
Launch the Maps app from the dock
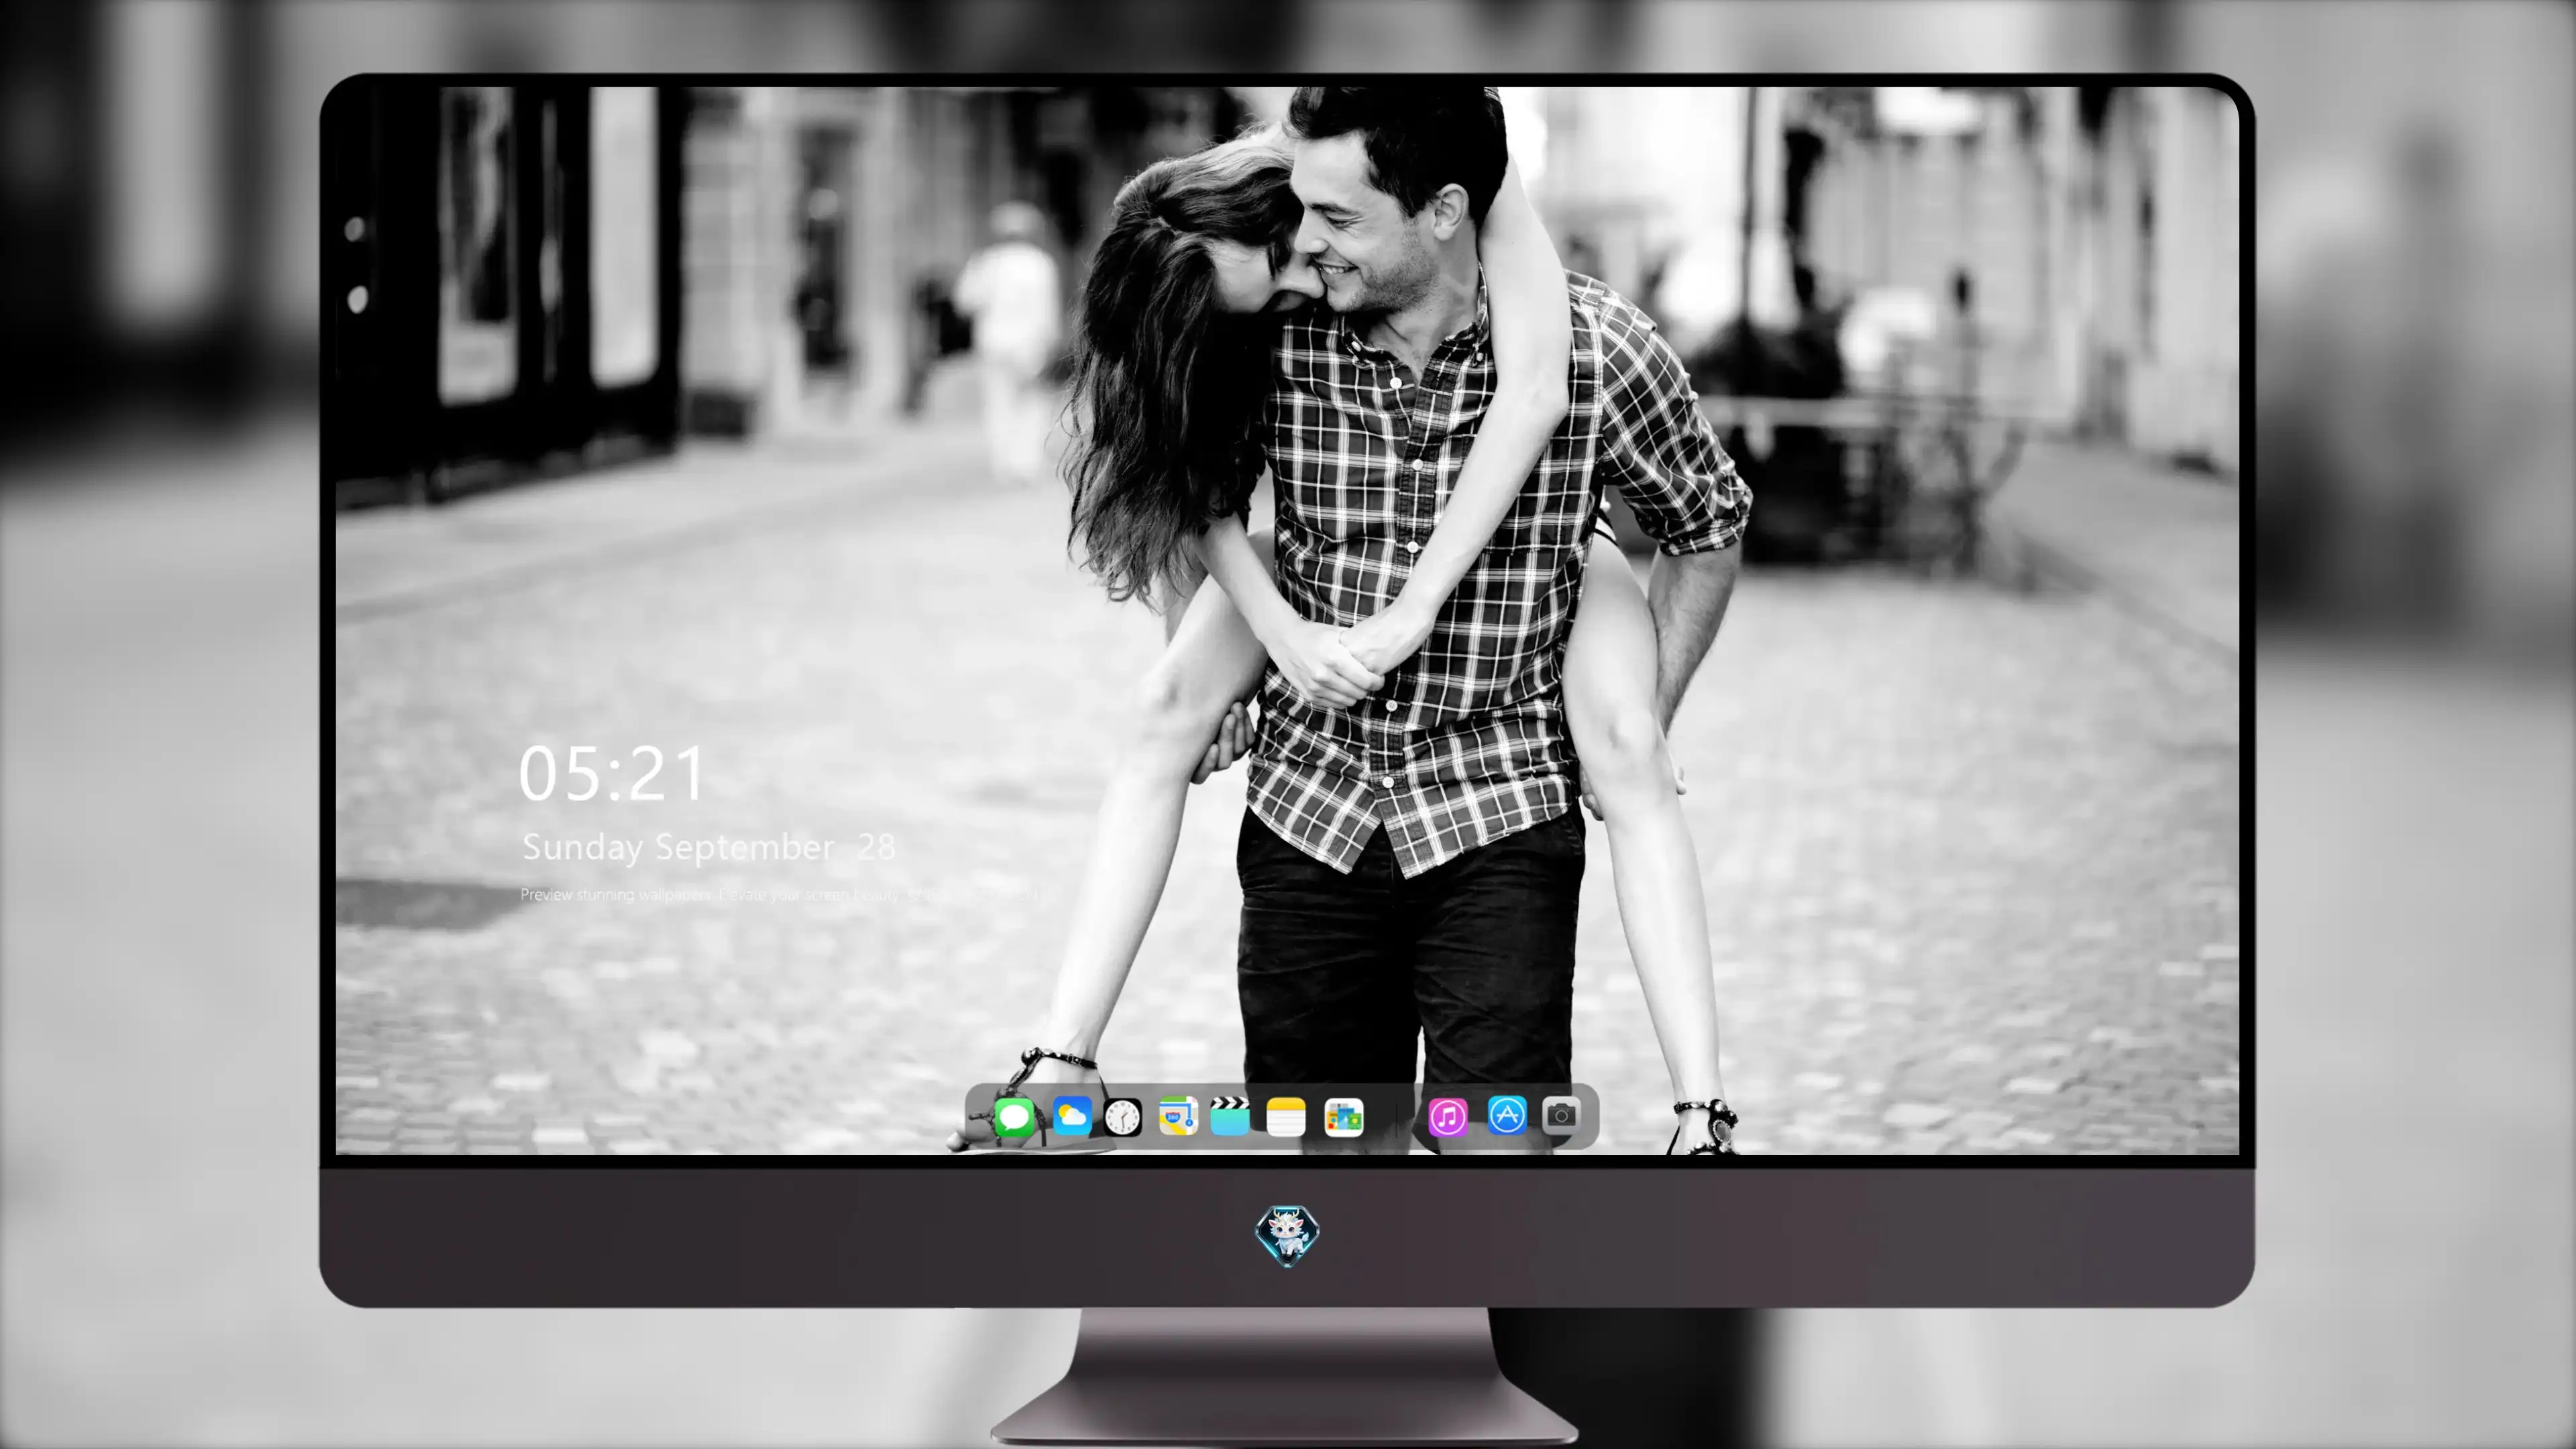pos(1178,1116)
